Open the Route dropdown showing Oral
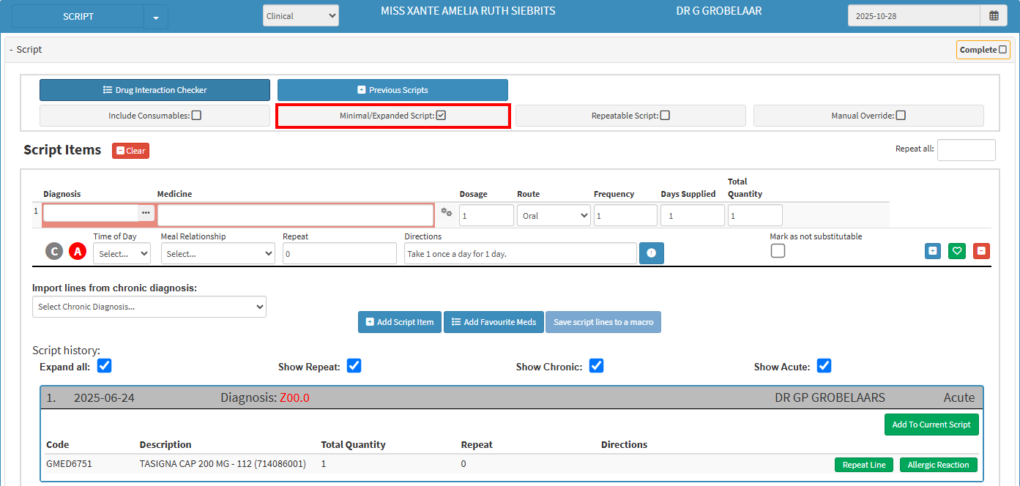Image resolution: width=1020 pixels, height=486 pixels. tap(554, 216)
